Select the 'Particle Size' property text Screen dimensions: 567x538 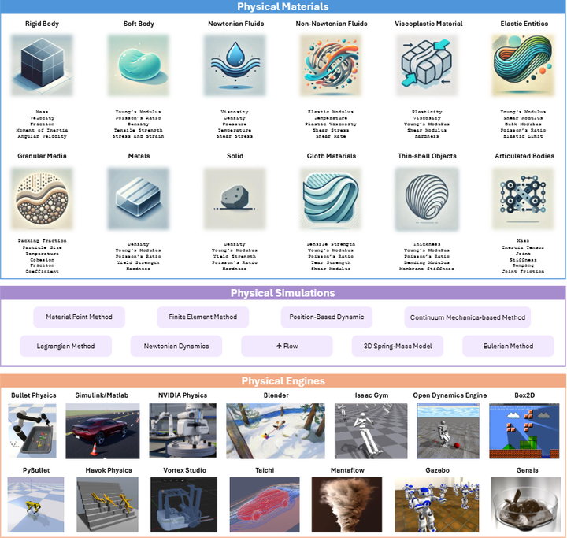tap(43, 247)
